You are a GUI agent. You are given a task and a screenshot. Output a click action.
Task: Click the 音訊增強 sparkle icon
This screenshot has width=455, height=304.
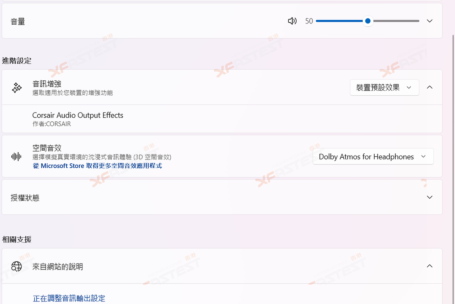click(x=17, y=88)
